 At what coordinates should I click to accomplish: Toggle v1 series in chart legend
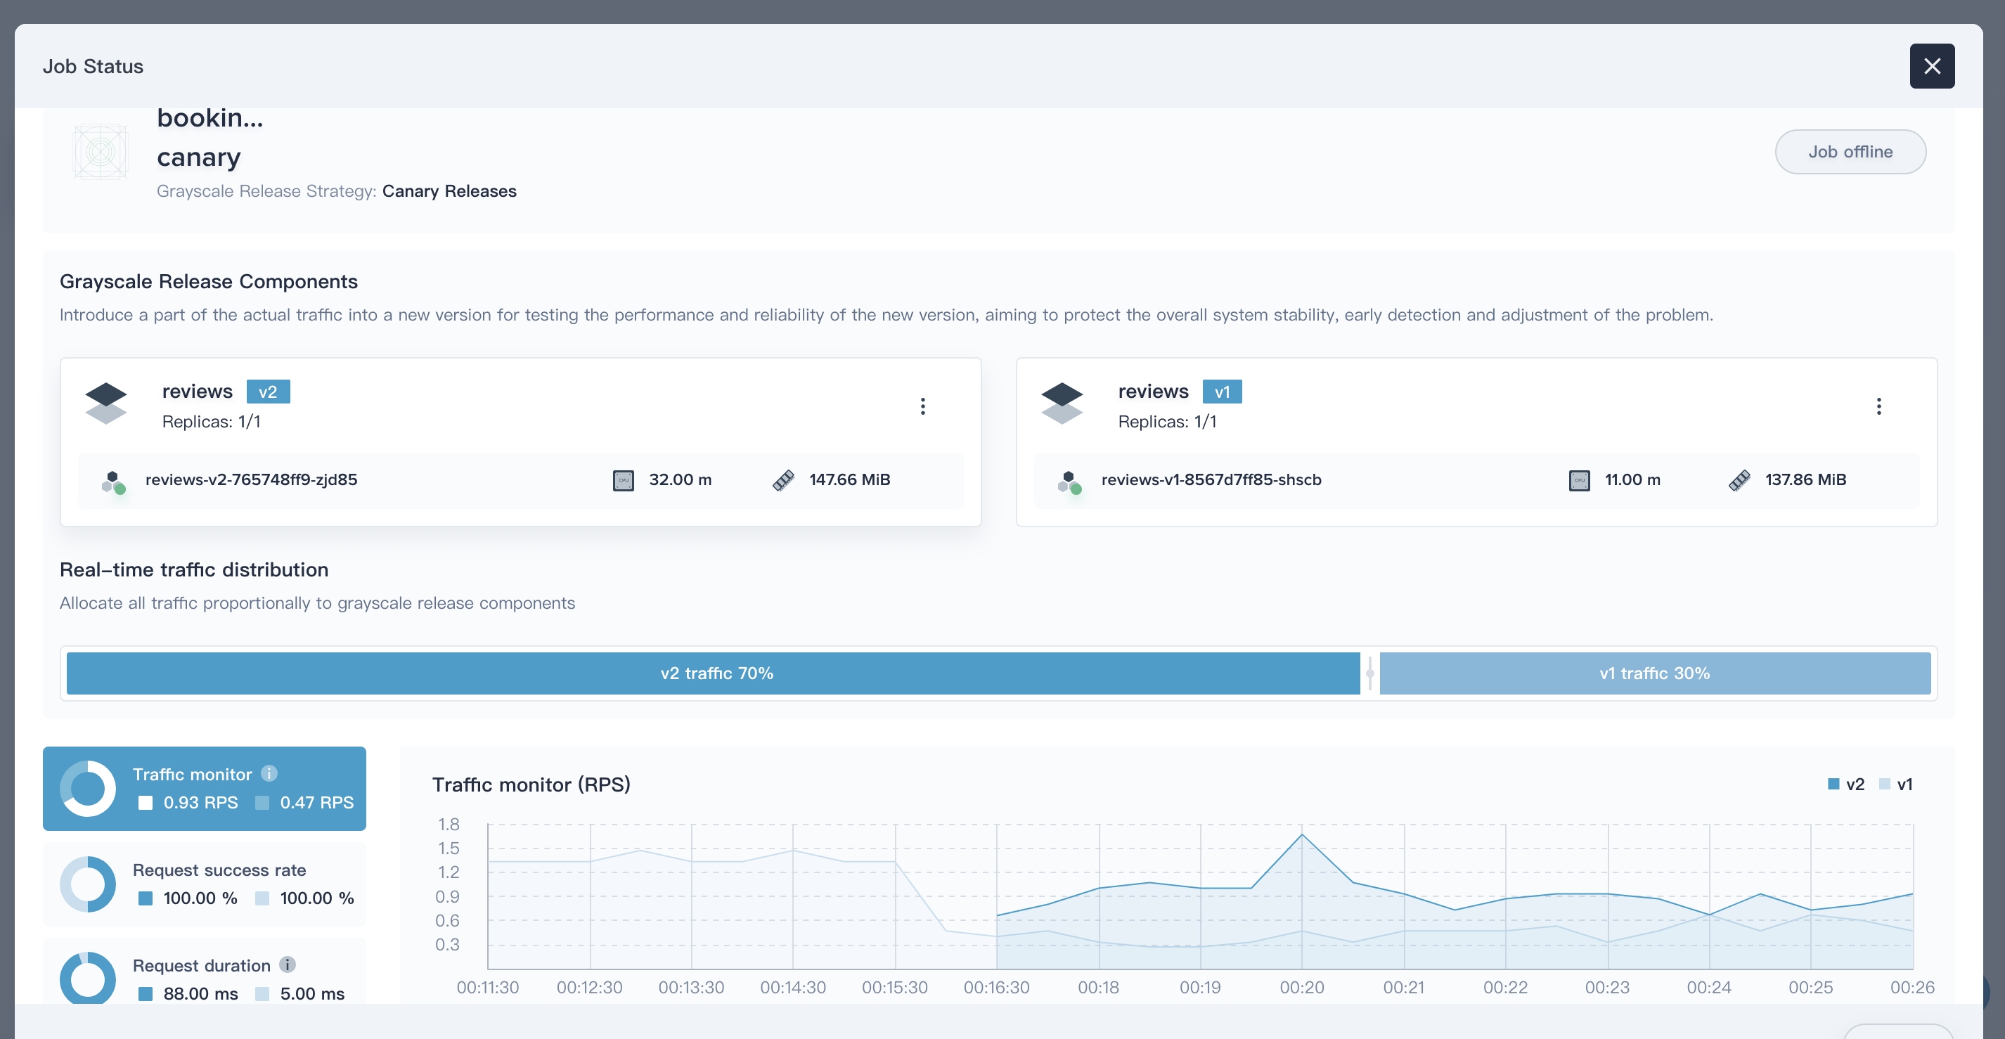pos(1895,784)
